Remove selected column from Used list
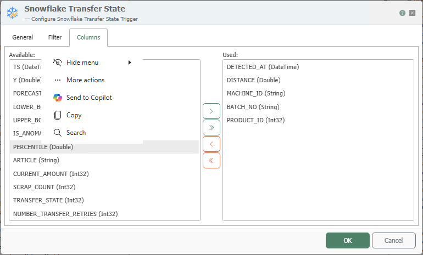The height and width of the screenshot is (255, 423). (x=211, y=144)
